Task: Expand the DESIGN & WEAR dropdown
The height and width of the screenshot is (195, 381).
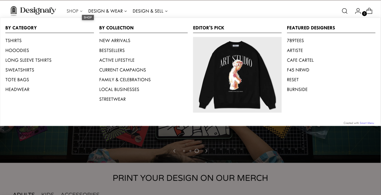Action: [x=107, y=11]
